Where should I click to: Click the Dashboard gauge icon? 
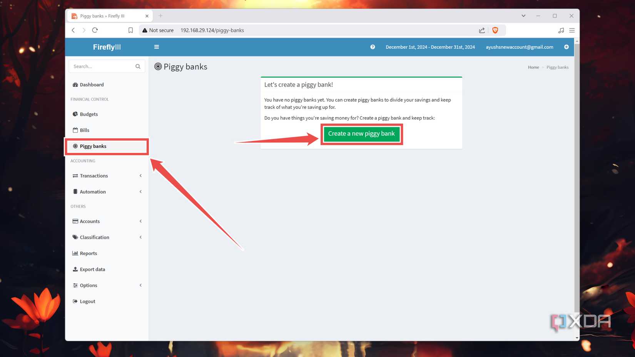(x=75, y=85)
